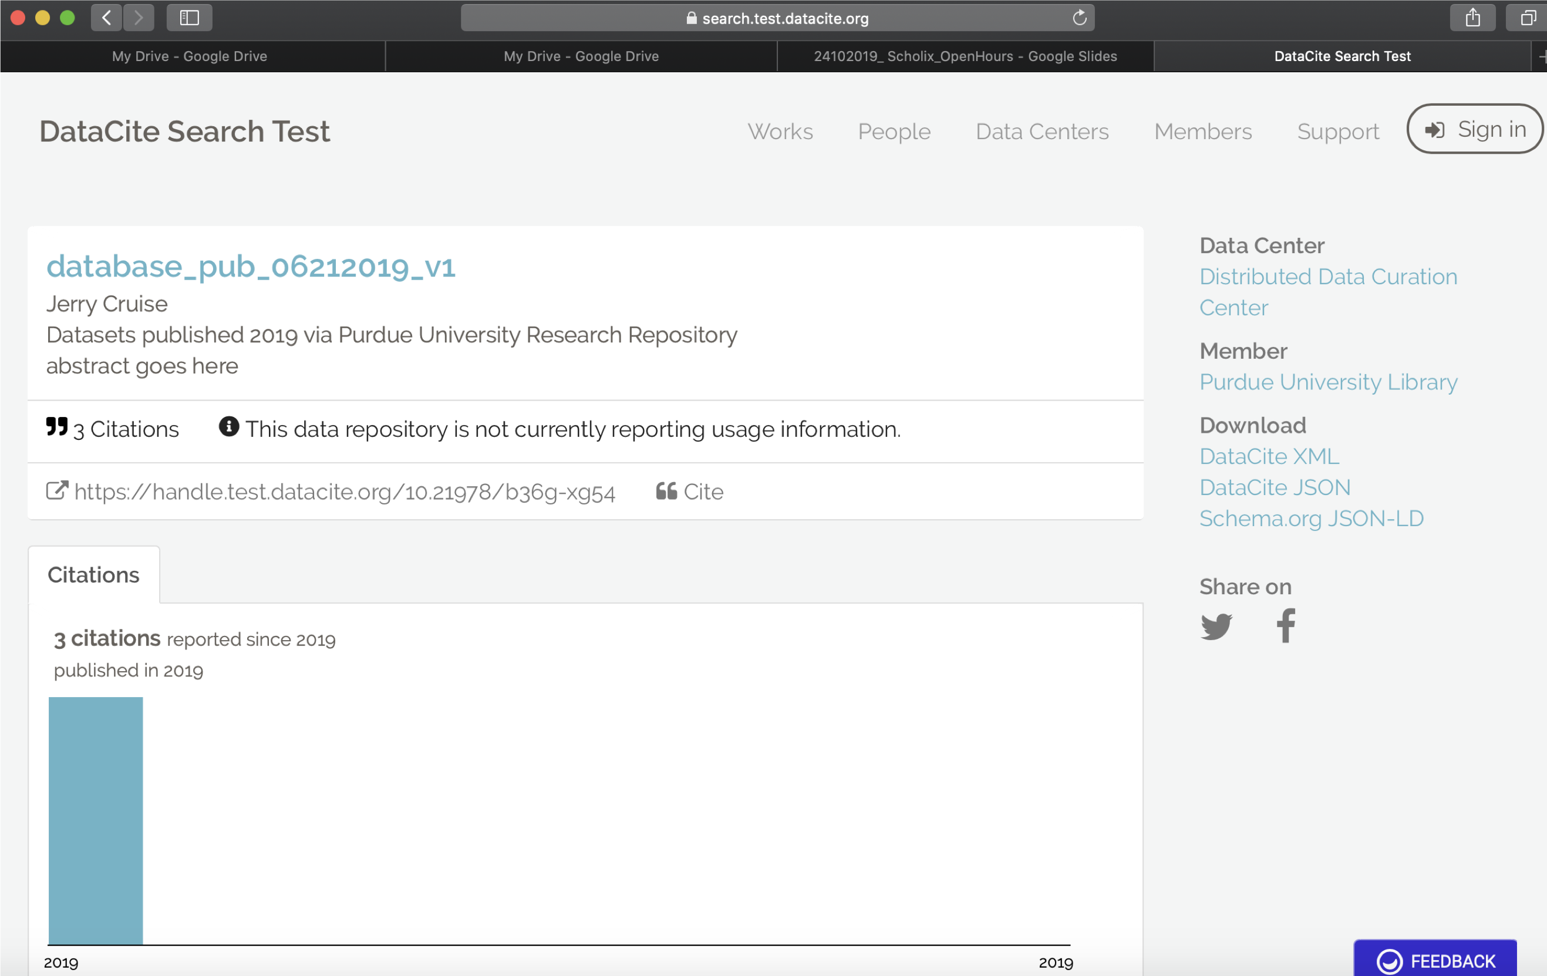Click the 2019 citations bar in chart

click(x=96, y=820)
